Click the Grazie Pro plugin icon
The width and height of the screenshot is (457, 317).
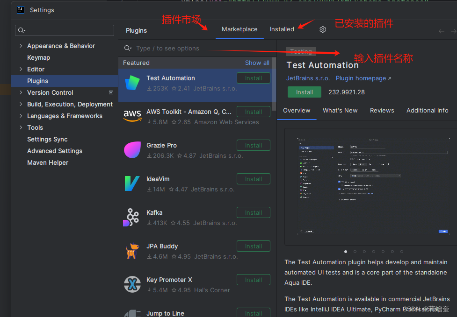pyautogui.click(x=132, y=150)
